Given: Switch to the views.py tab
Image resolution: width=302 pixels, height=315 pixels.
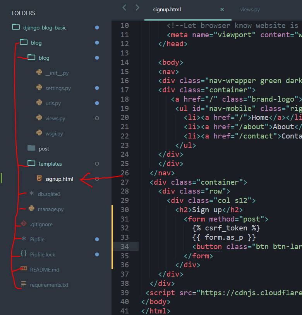Looking at the screenshot, I should pos(250,9).
